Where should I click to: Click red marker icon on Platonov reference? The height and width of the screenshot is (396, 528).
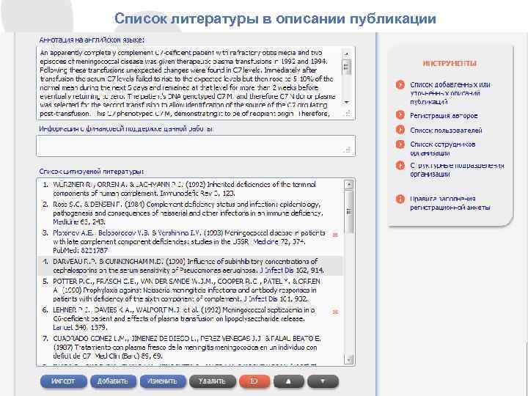pos(335,235)
